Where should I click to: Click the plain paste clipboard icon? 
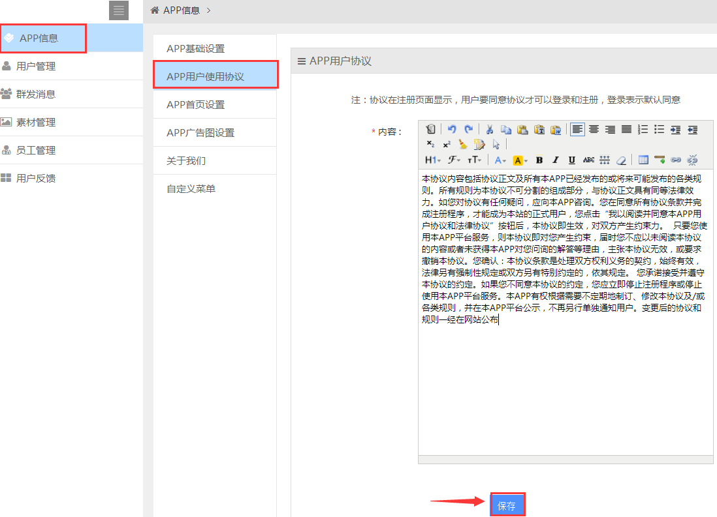tap(522, 130)
